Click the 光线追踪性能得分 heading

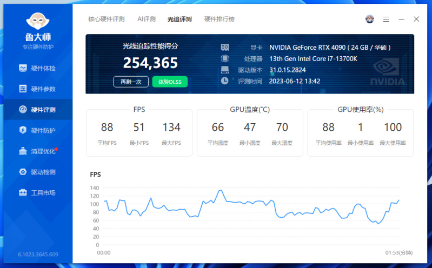click(x=150, y=46)
